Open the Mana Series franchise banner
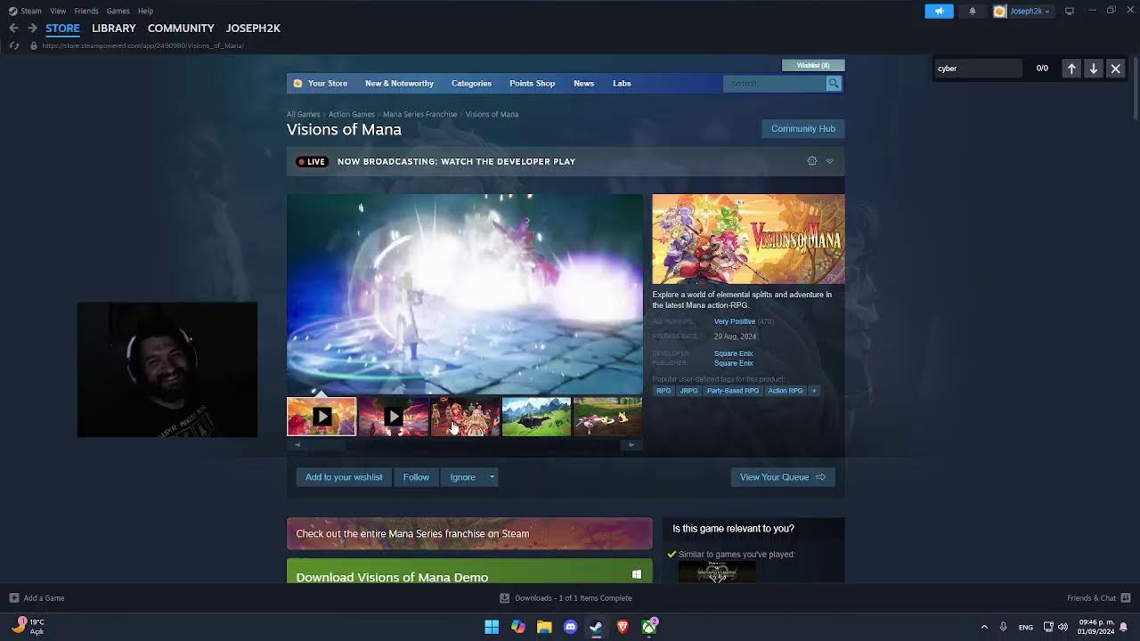 (469, 533)
